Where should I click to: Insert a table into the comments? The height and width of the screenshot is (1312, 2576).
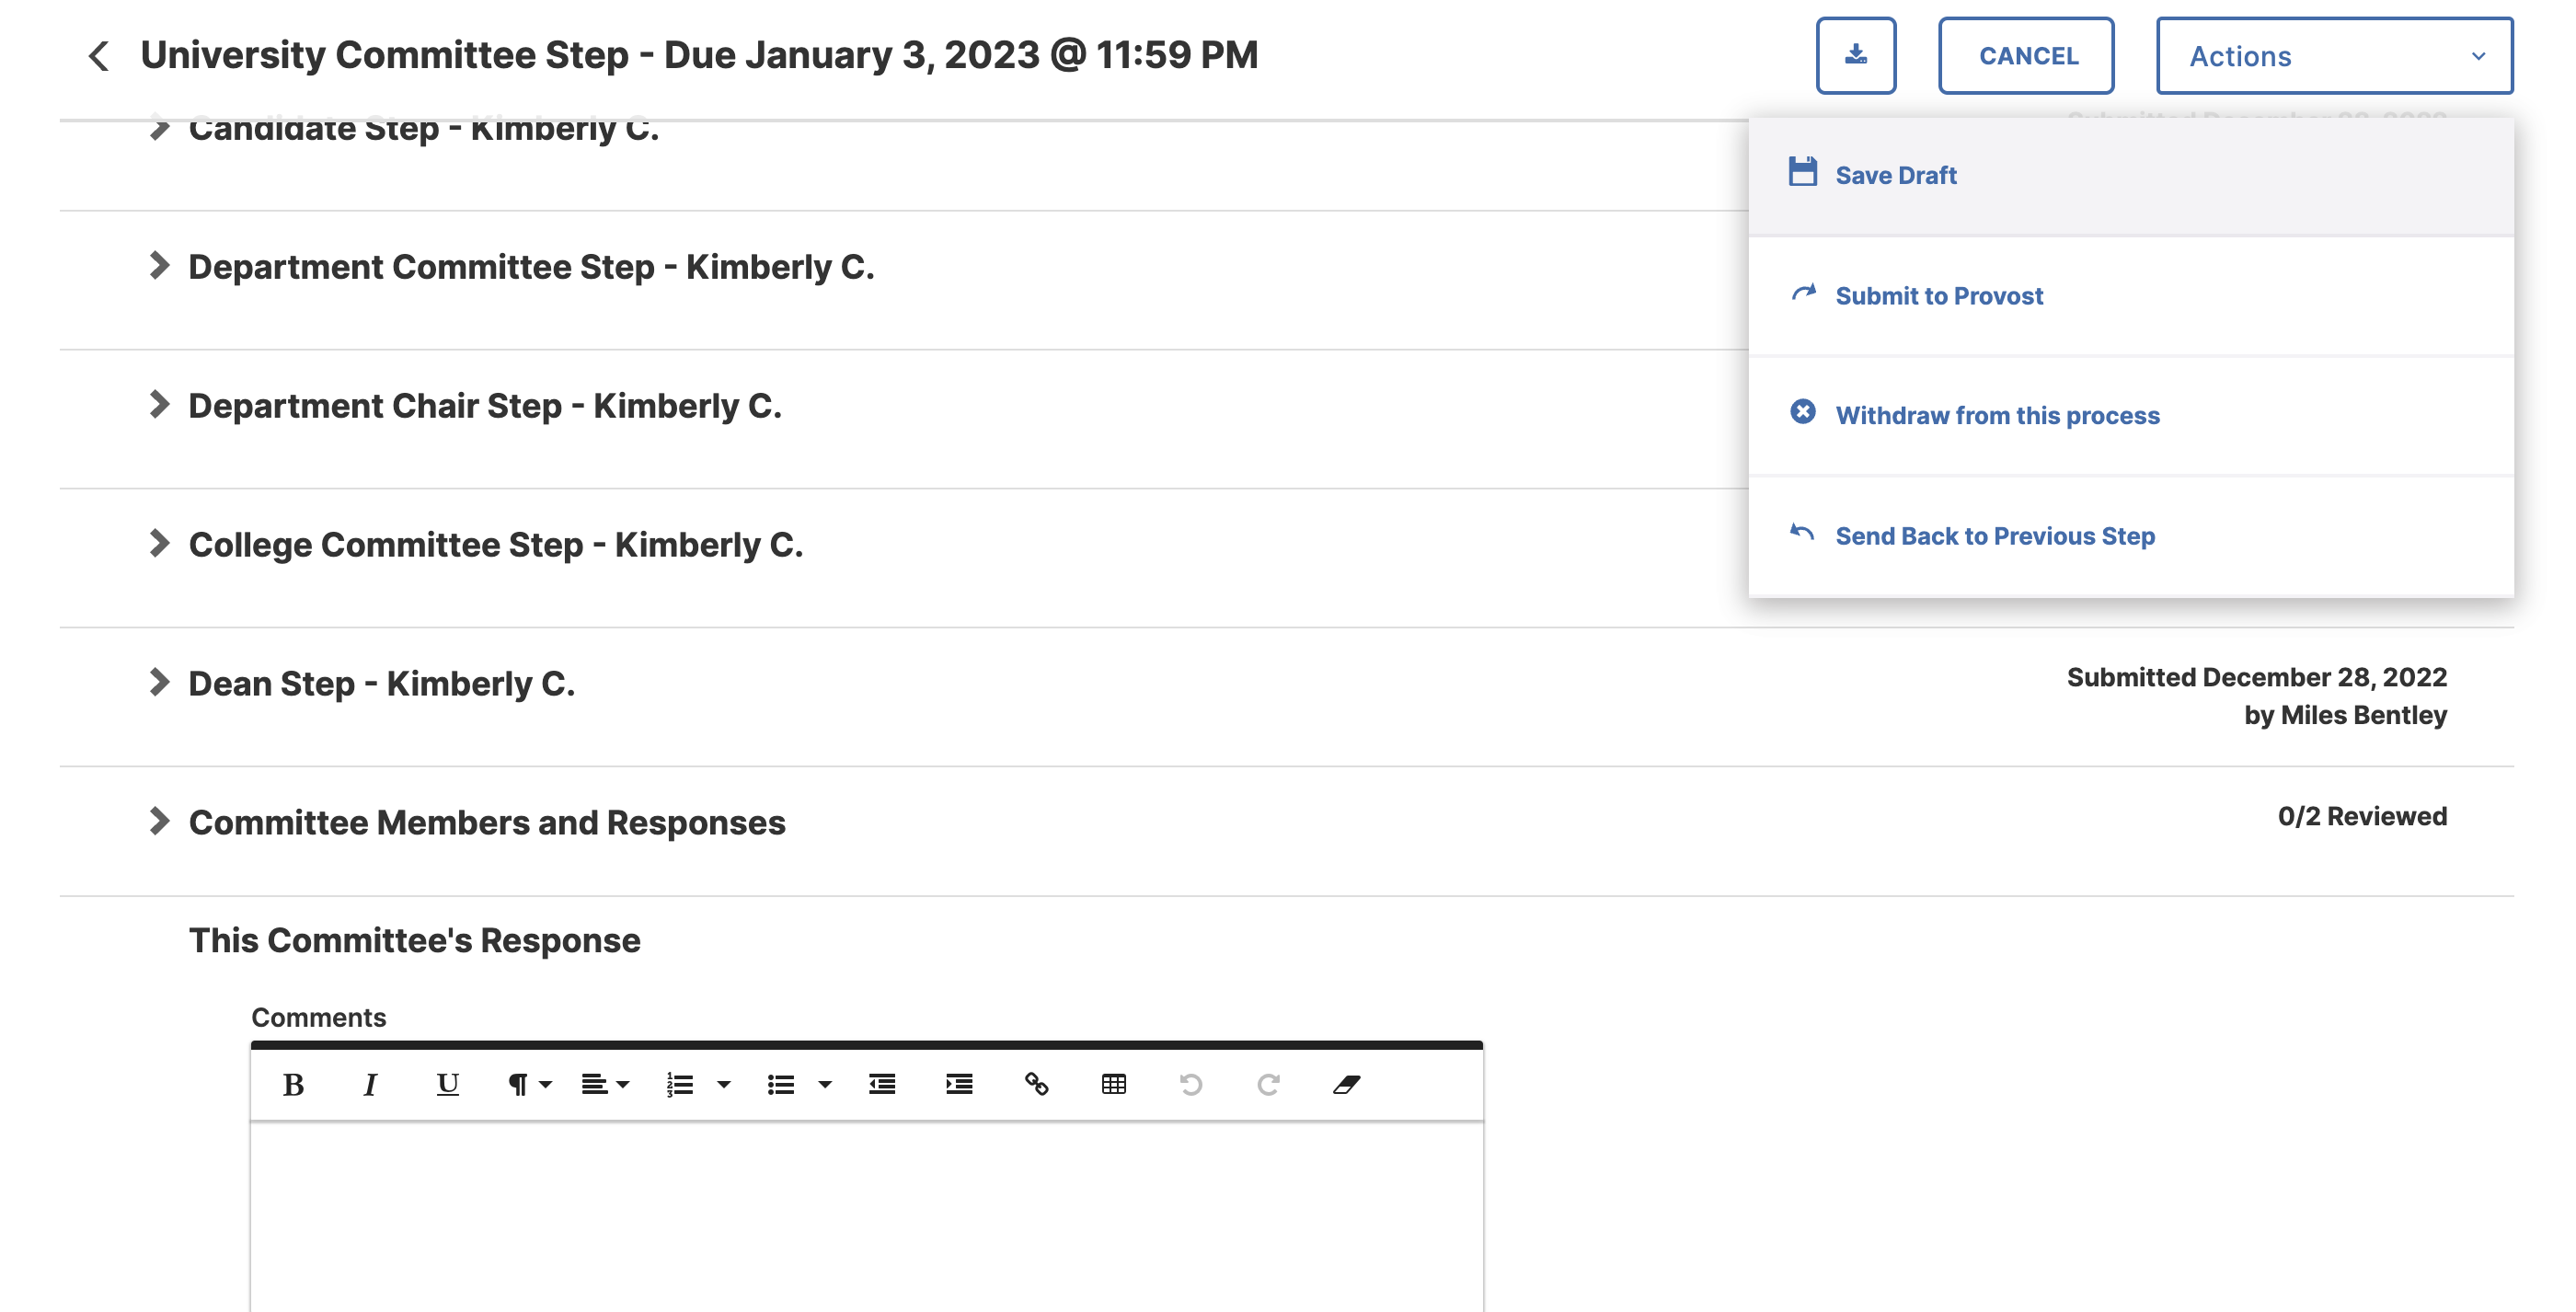point(1113,1084)
